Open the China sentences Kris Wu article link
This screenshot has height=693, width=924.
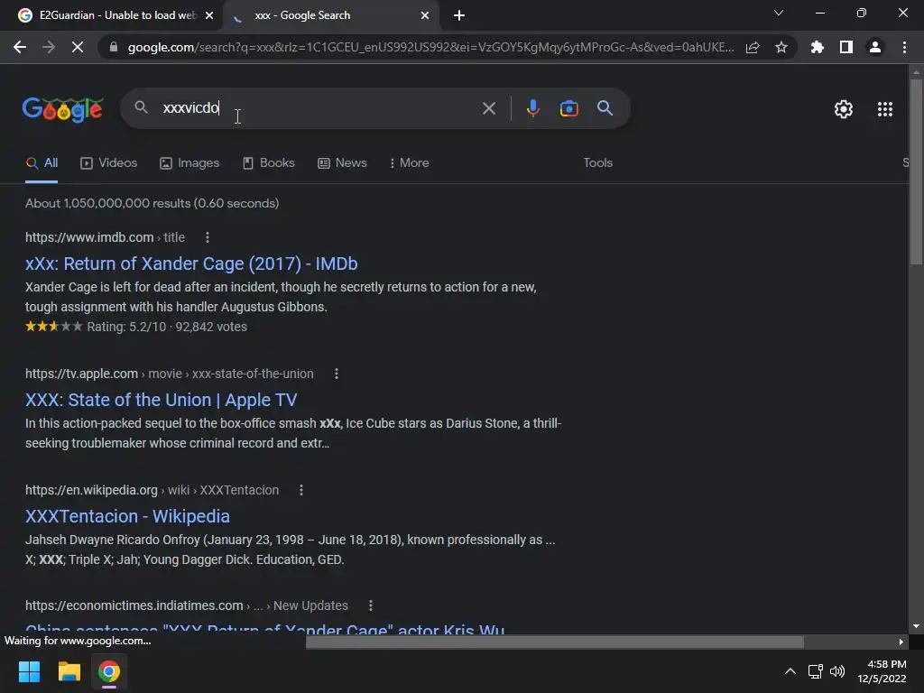tap(264, 629)
